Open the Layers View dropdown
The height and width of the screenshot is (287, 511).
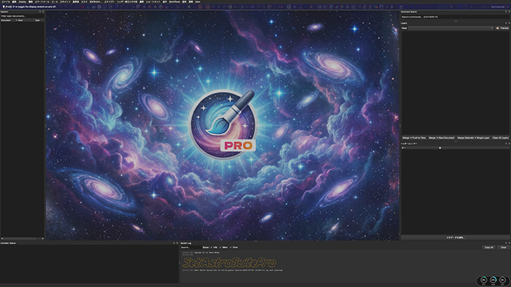point(451,28)
